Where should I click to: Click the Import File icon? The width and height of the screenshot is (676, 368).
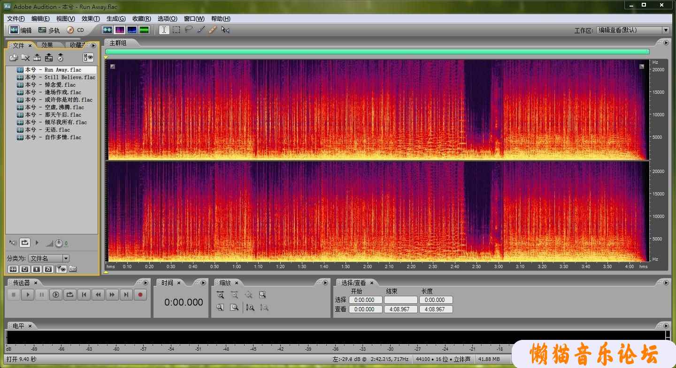14,58
